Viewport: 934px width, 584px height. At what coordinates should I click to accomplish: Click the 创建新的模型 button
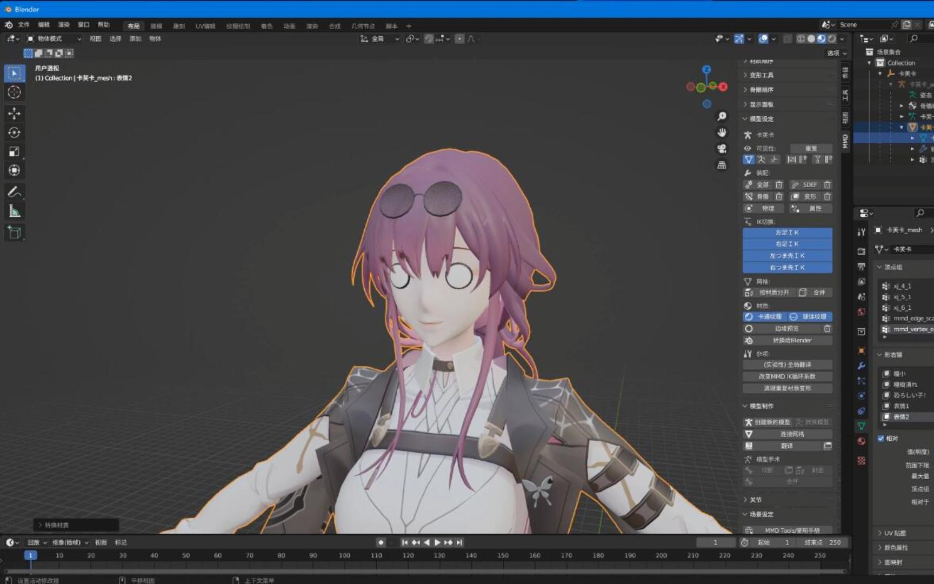[x=768, y=422]
